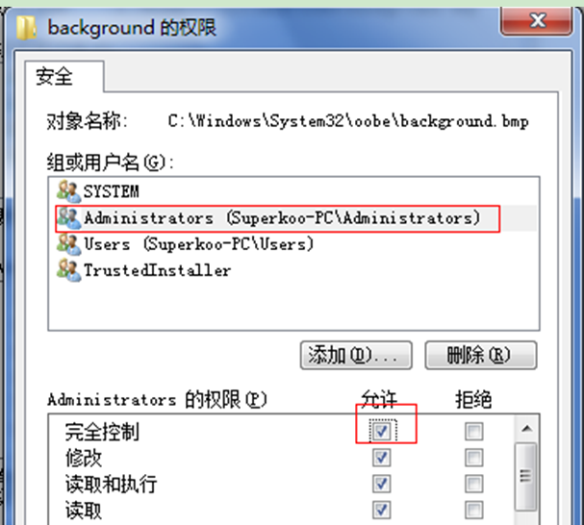
Task: Click the Administrators group icon
Action: point(68,218)
